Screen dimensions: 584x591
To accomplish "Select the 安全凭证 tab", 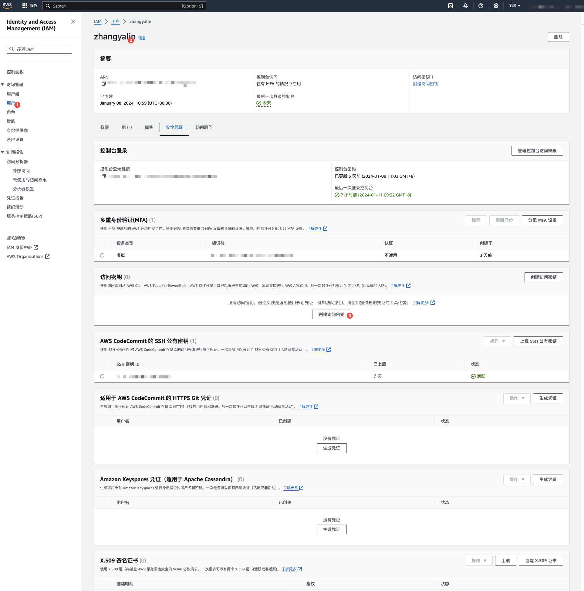I will pos(174,127).
